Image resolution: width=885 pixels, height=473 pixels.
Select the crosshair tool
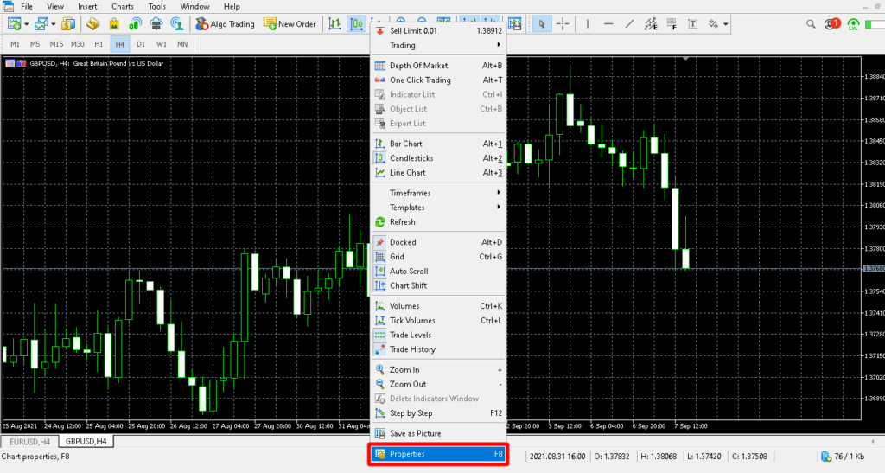tap(563, 24)
